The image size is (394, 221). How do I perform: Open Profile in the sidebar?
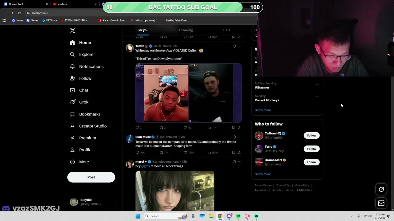pos(81,150)
